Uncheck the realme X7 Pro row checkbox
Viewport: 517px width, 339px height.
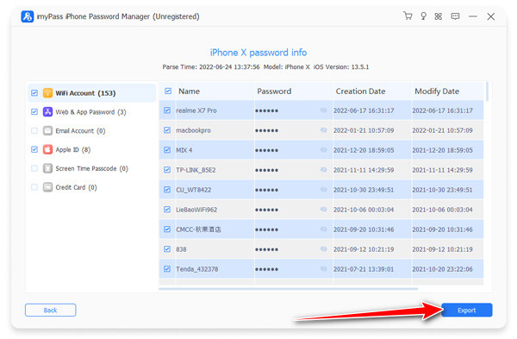pos(167,110)
